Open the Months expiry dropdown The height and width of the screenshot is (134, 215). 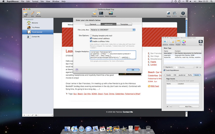(187, 67)
